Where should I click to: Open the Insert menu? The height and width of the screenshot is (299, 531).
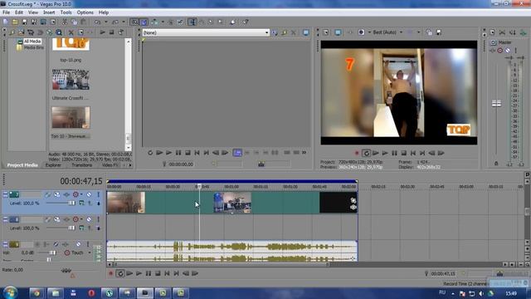point(49,12)
